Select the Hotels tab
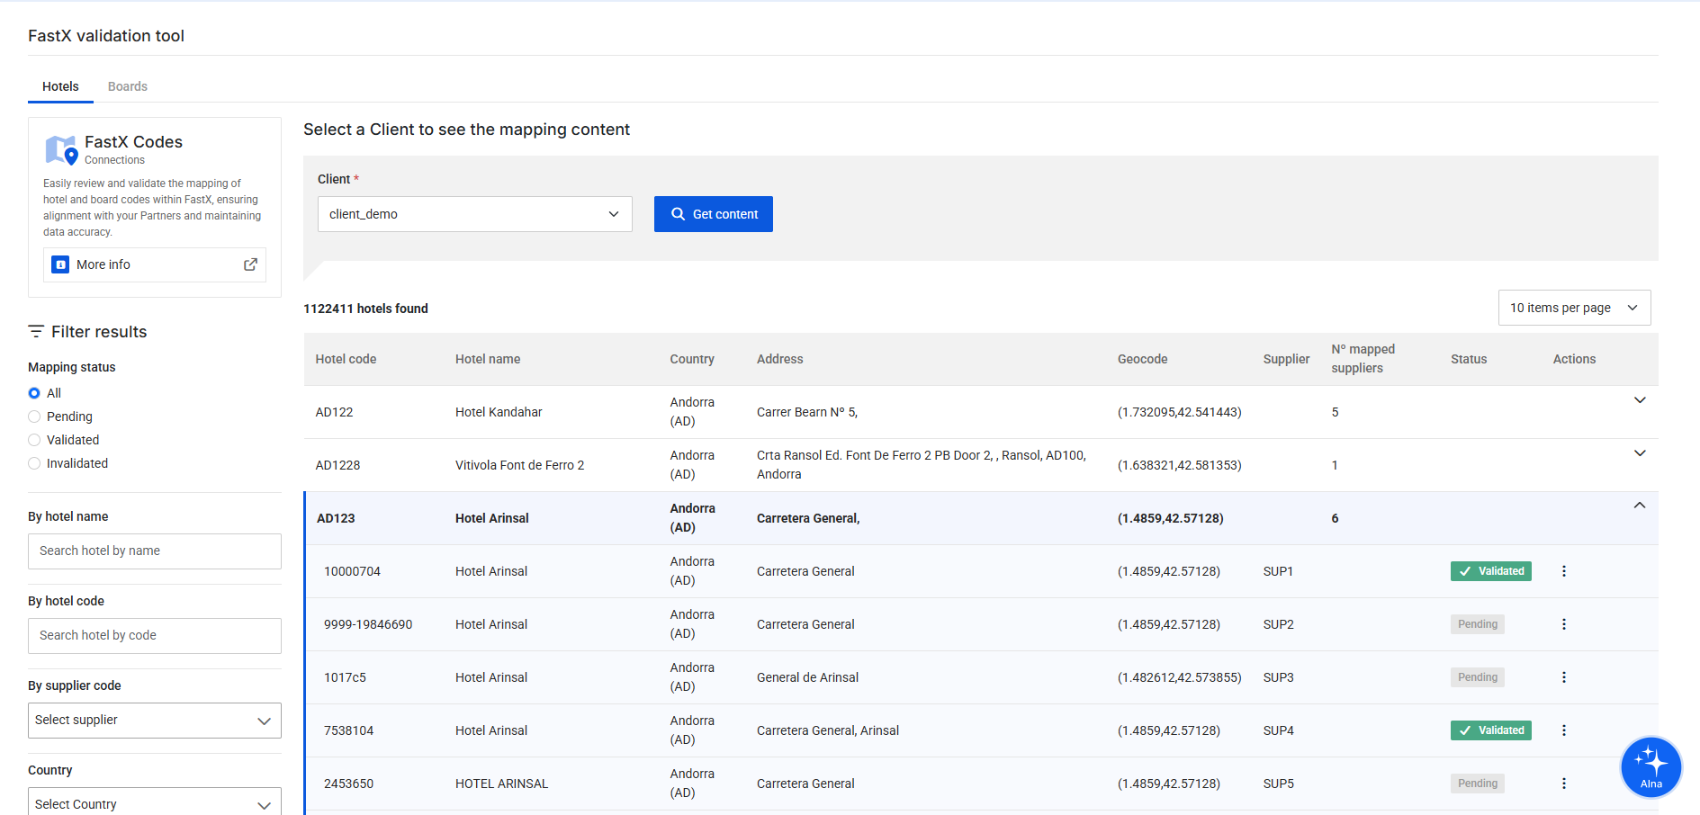This screenshot has height=815, width=1700. 60,86
